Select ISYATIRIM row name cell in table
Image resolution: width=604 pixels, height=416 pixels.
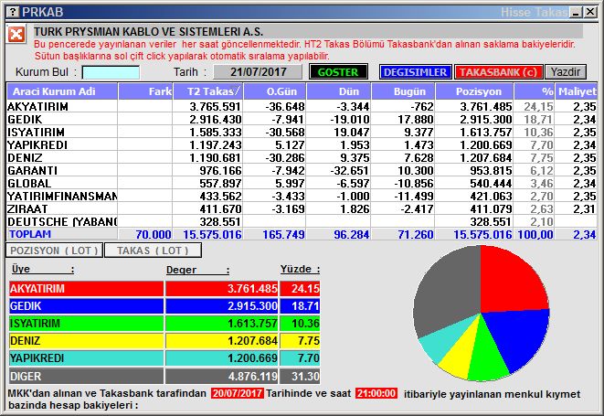point(62,132)
